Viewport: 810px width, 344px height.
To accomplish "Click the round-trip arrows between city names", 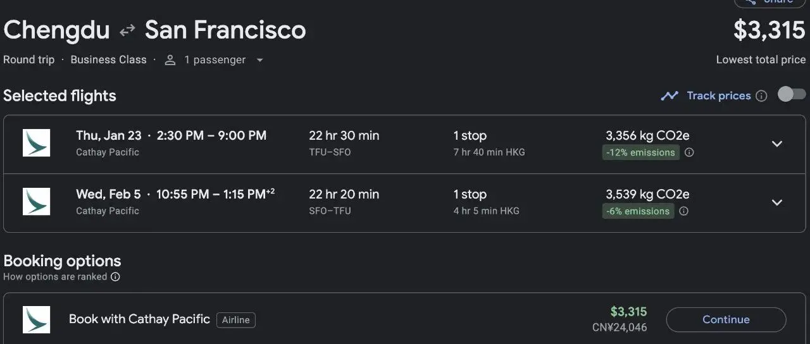I will (x=127, y=30).
